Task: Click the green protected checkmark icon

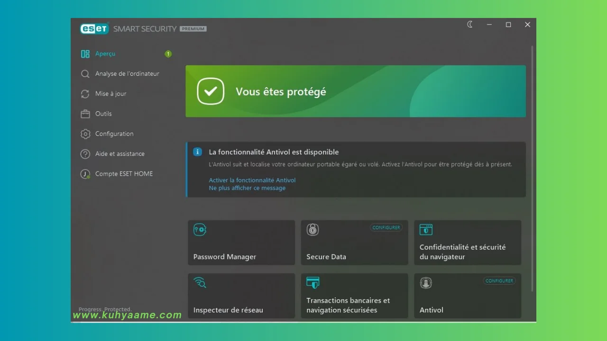Action: [x=211, y=91]
